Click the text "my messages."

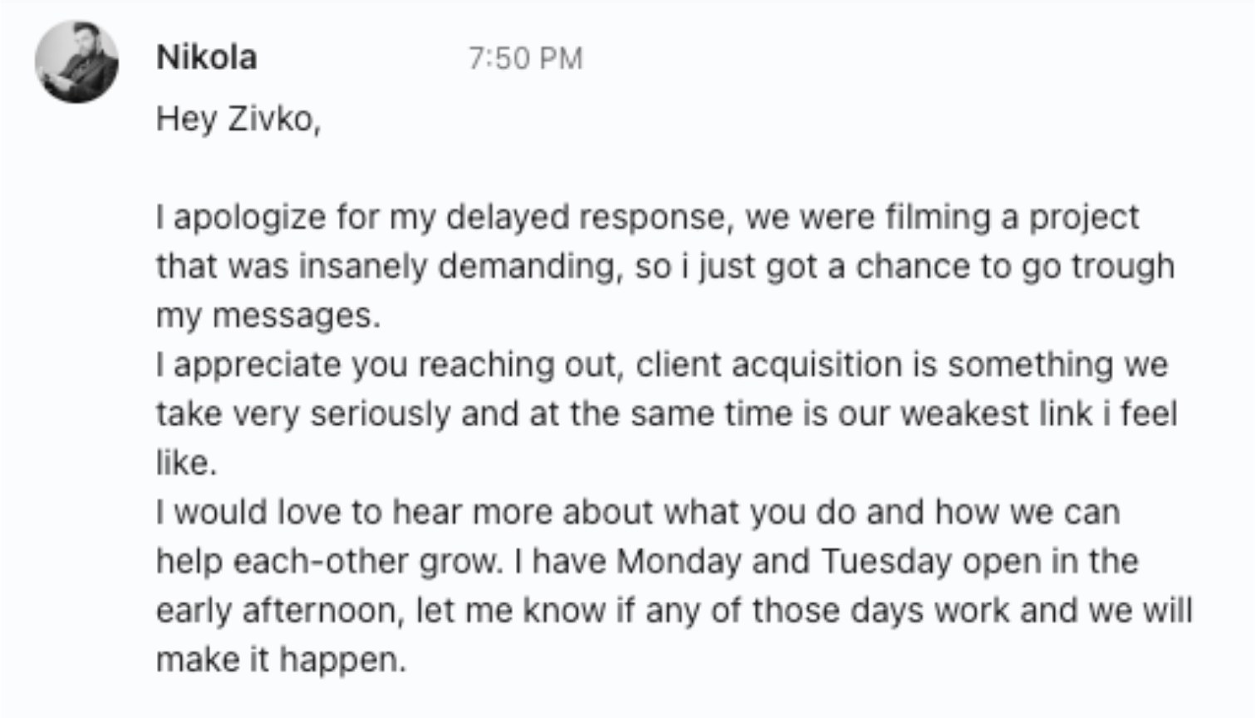click(268, 316)
